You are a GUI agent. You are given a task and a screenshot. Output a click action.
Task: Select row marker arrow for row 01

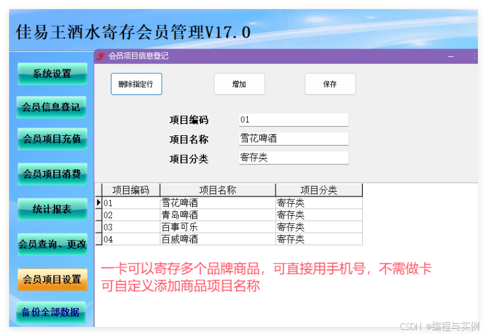tap(99, 203)
